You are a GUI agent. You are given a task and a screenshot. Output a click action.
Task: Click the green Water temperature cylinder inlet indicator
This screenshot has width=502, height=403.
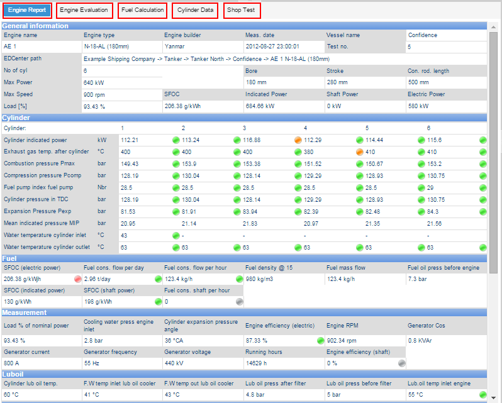point(176,236)
